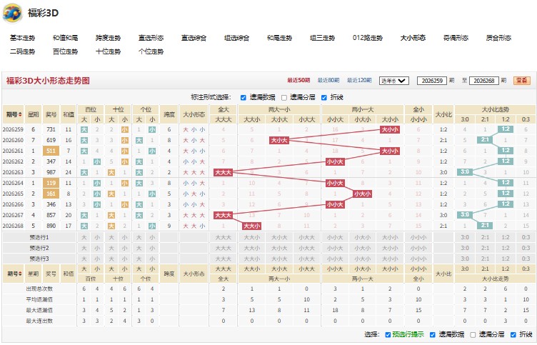This screenshot has width=537, height=345.
Task: Click 十位 小 marker in row 2026260
Action: pos(125,140)
